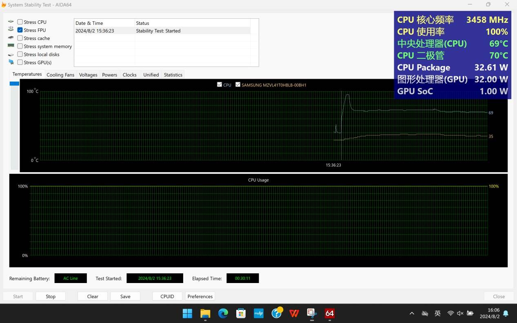Launch Microsoft Edge from the taskbar

pos(223,313)
